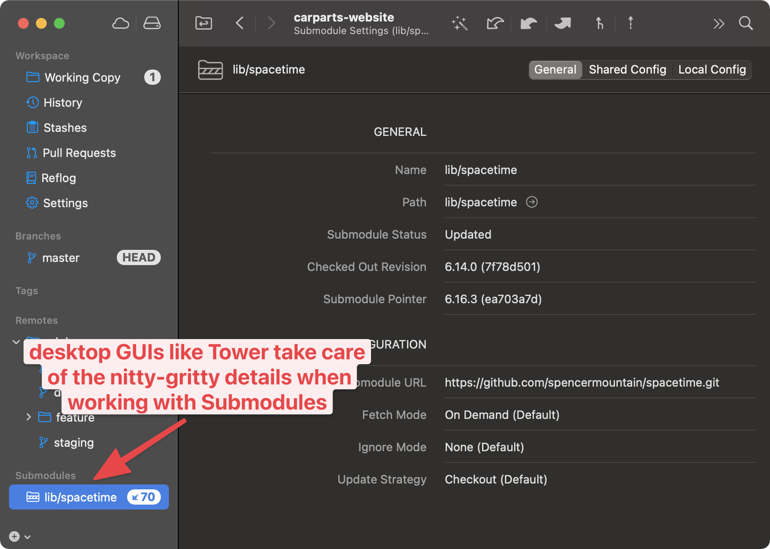Show more toolbar items overflow chevron
This screenshot has width=770, height=549.
click(x=719, y=24)
